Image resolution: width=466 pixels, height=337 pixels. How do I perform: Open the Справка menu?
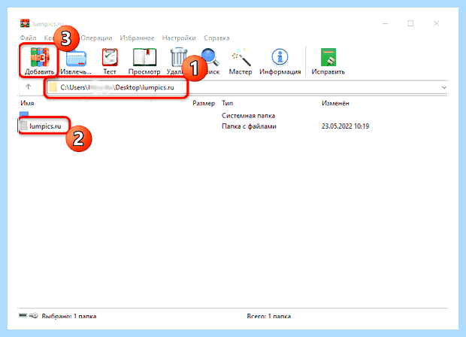coord(216,38)
